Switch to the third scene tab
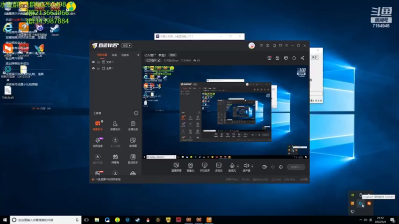The image size is (399, 224). (125, 55)
